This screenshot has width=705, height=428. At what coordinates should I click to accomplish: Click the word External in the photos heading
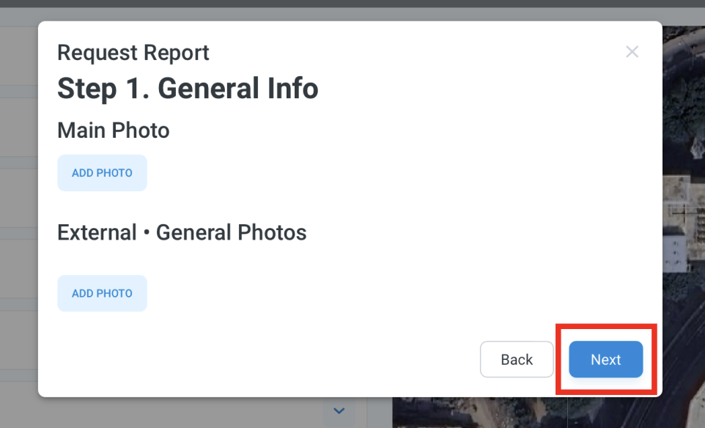[97, 232]
